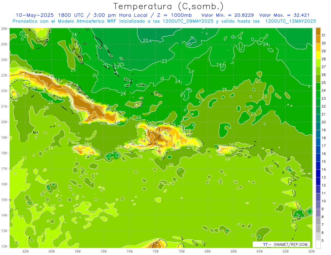Select "Valor Max. = 32.421" text
The image size is (331, 255).
tap(284, 15)
